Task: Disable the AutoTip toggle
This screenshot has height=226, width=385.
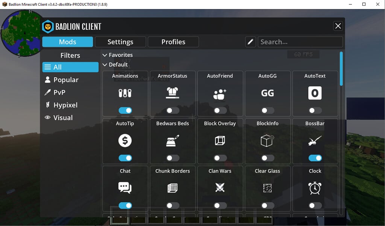Action: click(125, 158)
